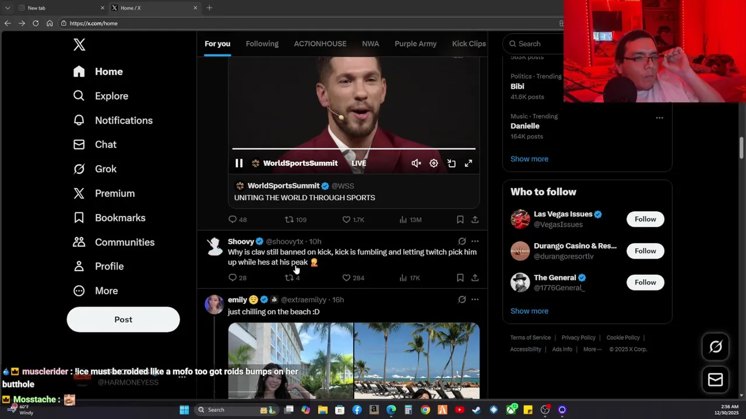Show more accounts to follow
Image resolution: width=746 pixels, height=419 pixels.
tap(529, 311)
